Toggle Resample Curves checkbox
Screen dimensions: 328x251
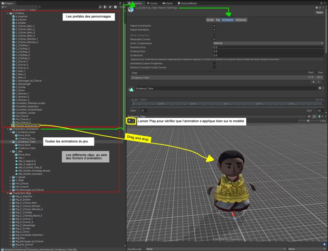pyautogui.click(x=214, y=39)
